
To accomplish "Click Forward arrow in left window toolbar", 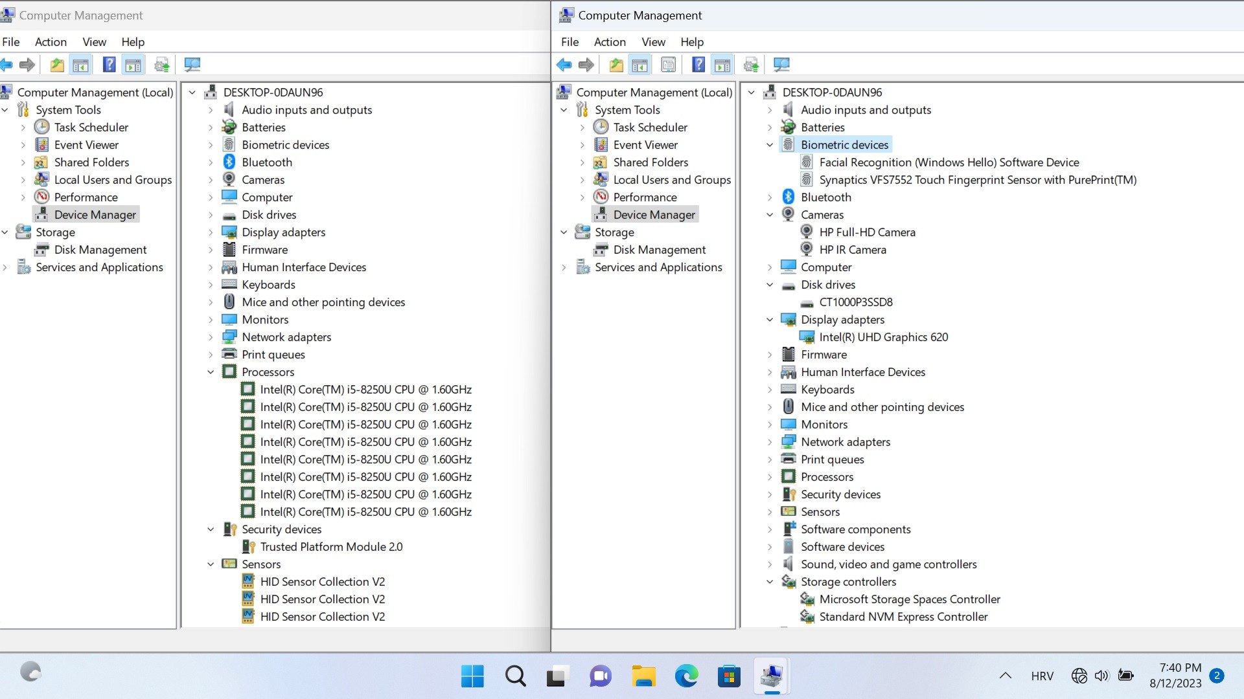I will tap(27, 65).
